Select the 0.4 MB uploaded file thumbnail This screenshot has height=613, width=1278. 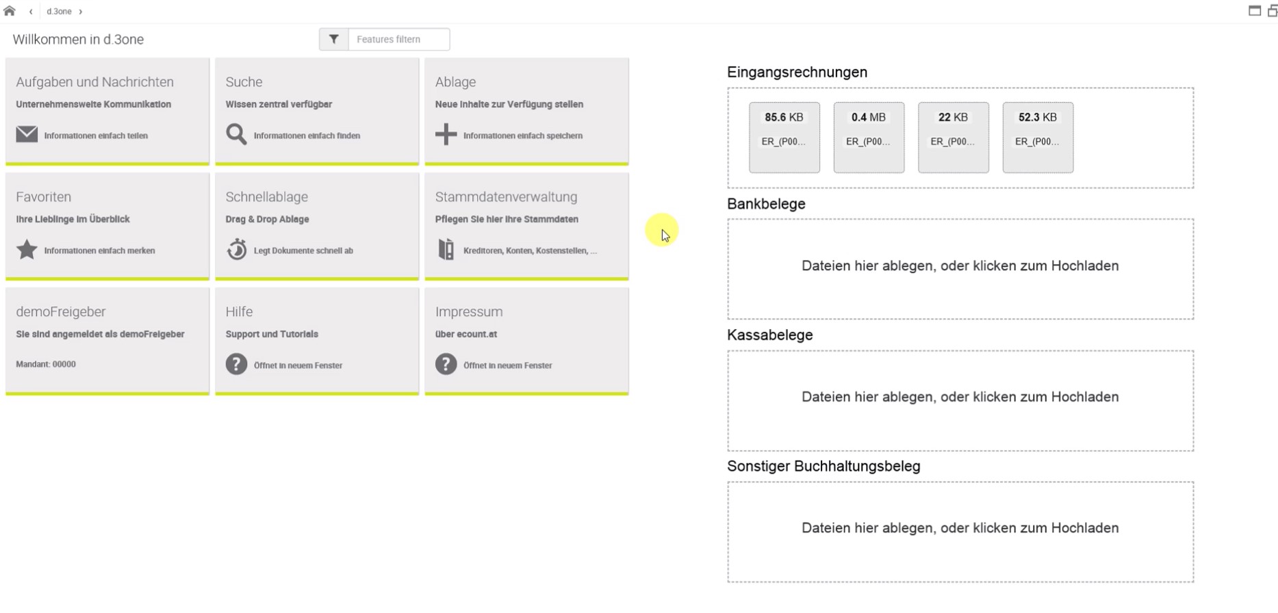click(x=869, y=138)
